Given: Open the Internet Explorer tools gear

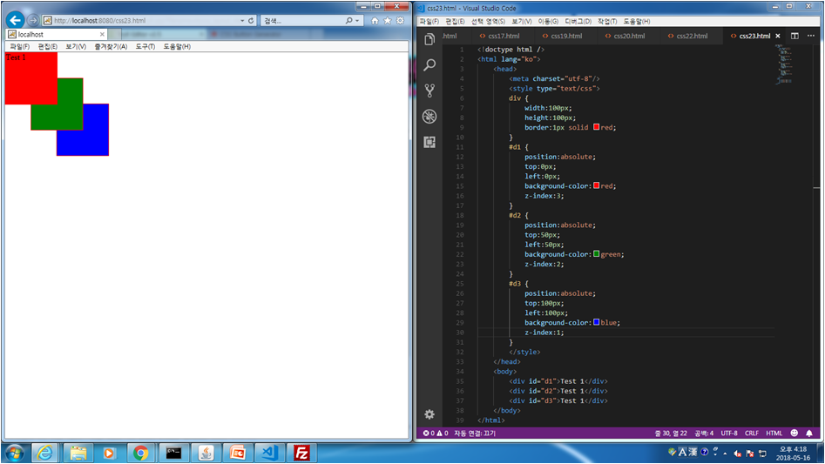Looking at the screenshot, I should click(x=400, y=21).
